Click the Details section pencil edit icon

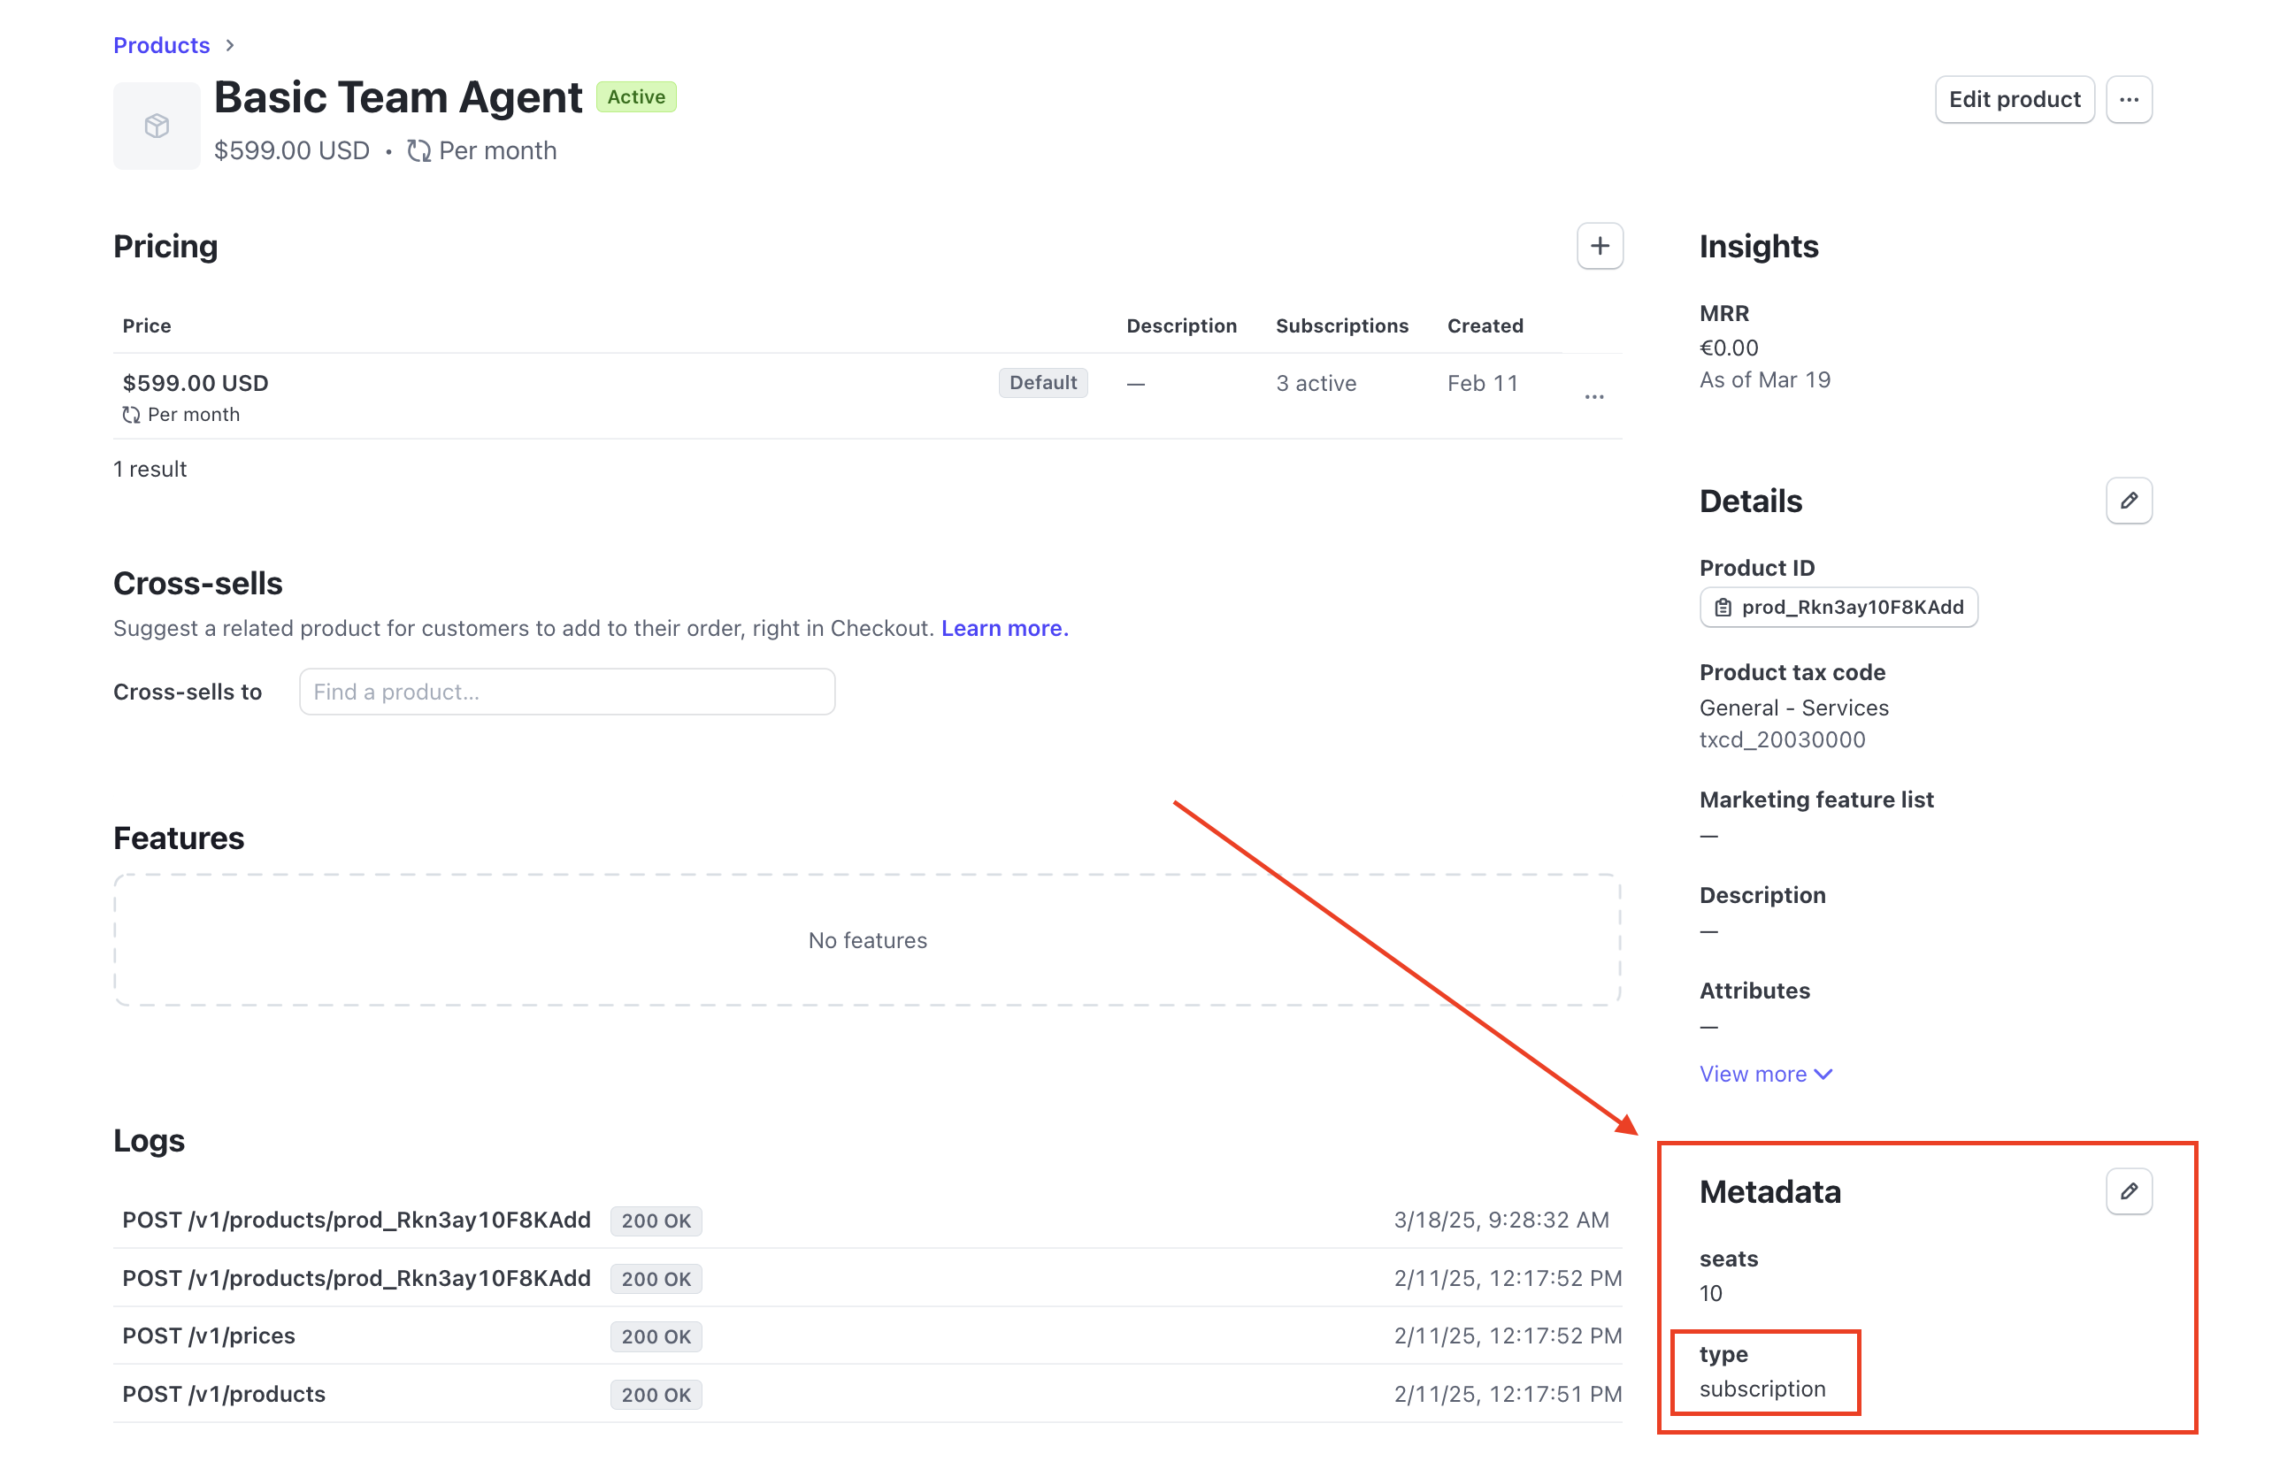click(2128, 501)
